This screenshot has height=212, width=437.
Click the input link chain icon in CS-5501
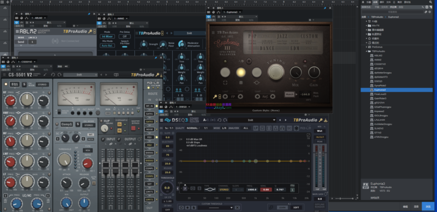coord(111,144)
